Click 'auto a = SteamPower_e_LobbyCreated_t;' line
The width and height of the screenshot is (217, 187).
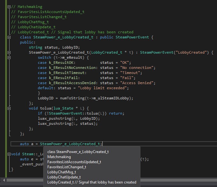(x=61, y=144)
